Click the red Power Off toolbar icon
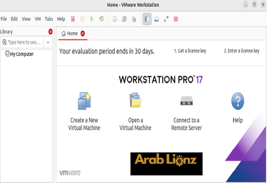The width and height of the screenshot is (267, 183). pyautogui.click(x=73, y=19)
